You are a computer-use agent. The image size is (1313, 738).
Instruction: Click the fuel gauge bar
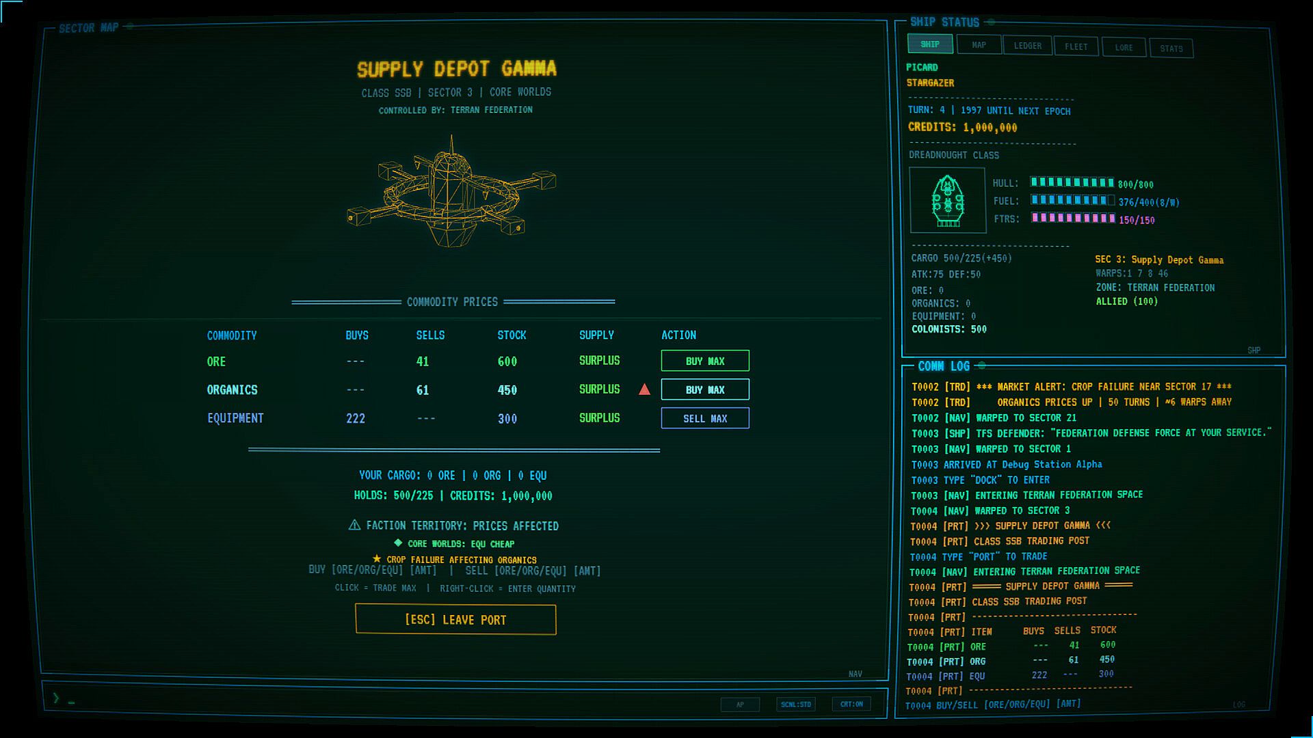tap(1072, 200)
